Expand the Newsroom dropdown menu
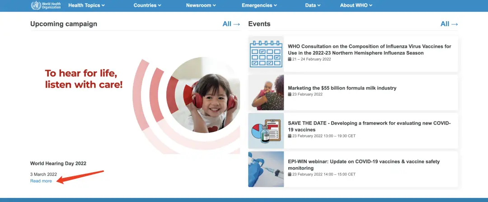Screen dimensions: 488x202 201,5
